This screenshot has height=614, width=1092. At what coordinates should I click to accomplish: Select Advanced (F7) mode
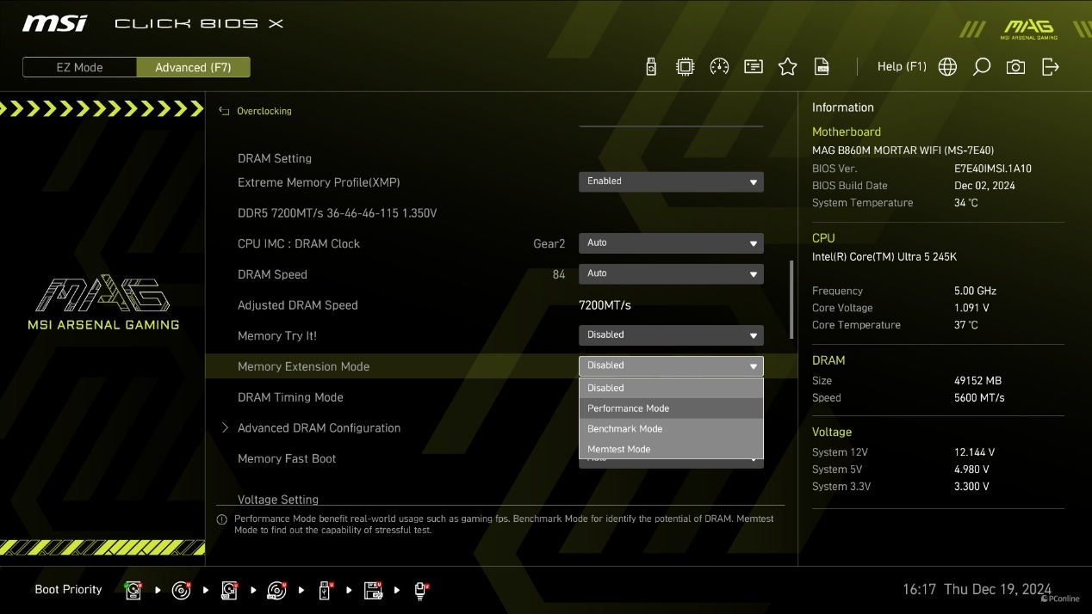pyautogui.click(x=193, y=67)
